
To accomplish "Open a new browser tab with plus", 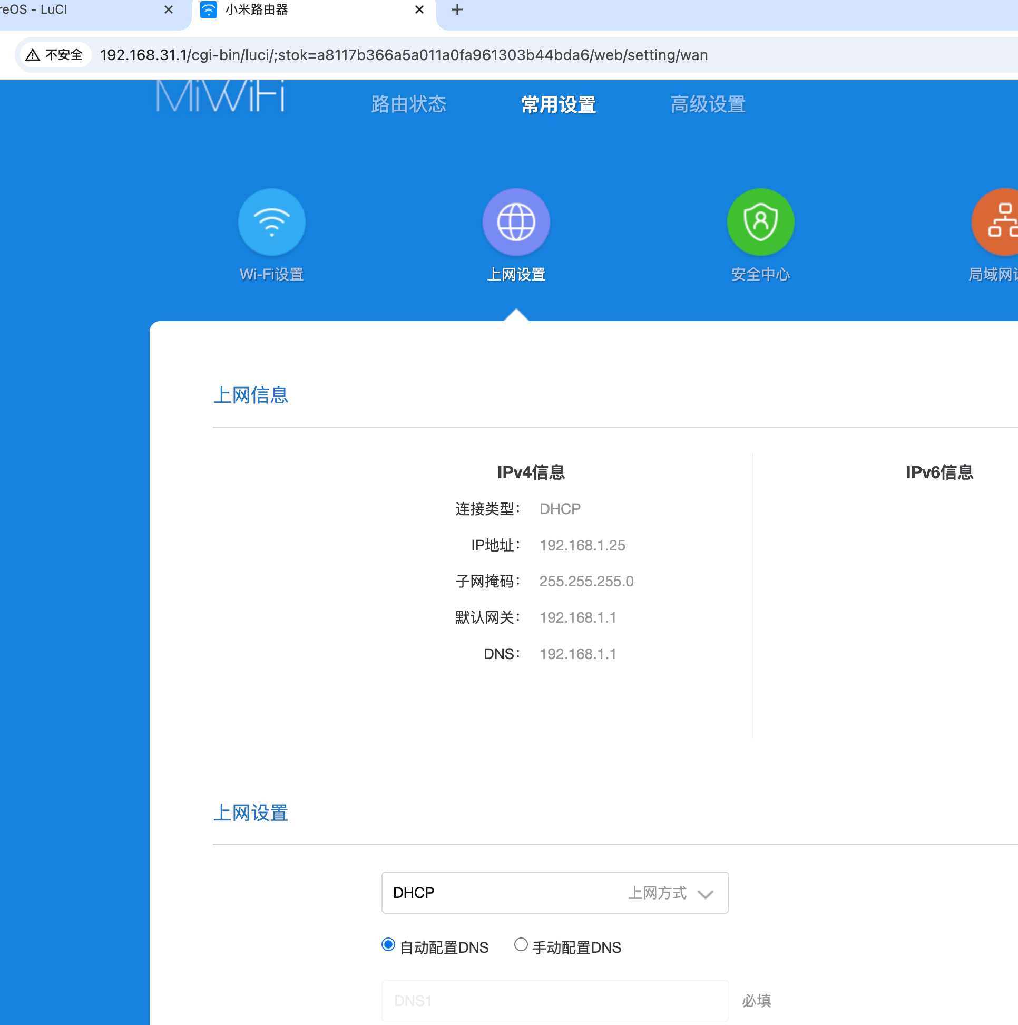I will pos(457,9).
